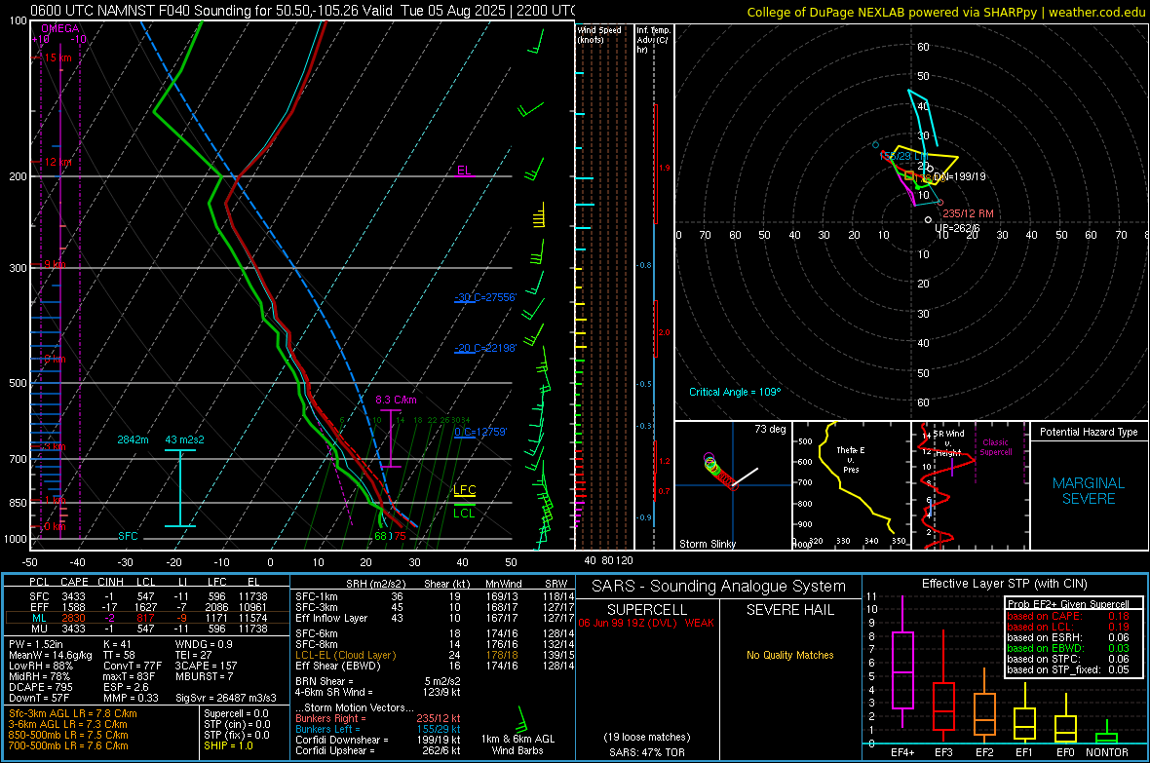Screen dimensions: 1150x763
Task: Open the Storm Slinky inset panel
Action: pos(733,485)
